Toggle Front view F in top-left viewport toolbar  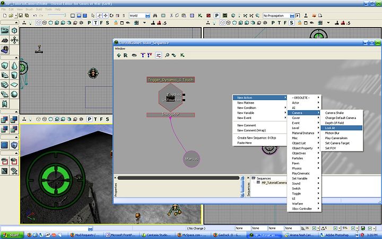coord(101,23)
